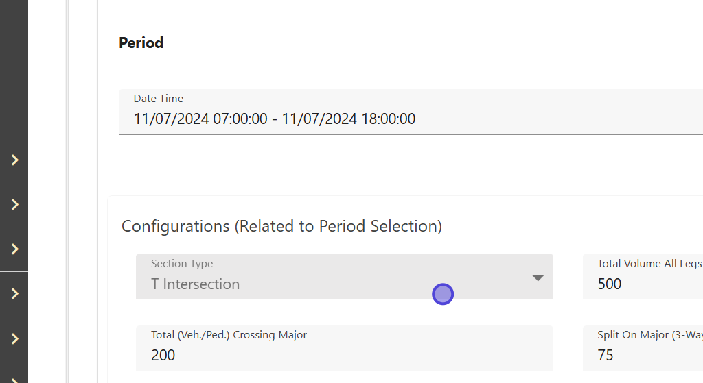Click the value 75 in Split On Major
The height and width of the screenshot is (383, 703).
tap(606, 356)
